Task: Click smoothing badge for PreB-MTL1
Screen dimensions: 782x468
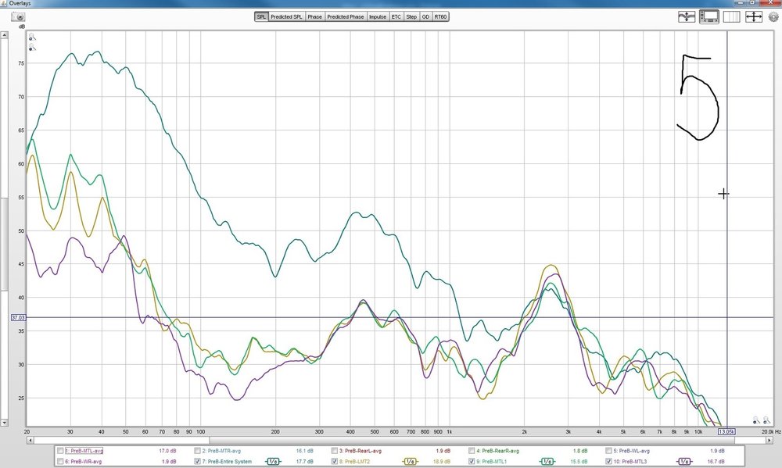Action: [x=547, y=462]
